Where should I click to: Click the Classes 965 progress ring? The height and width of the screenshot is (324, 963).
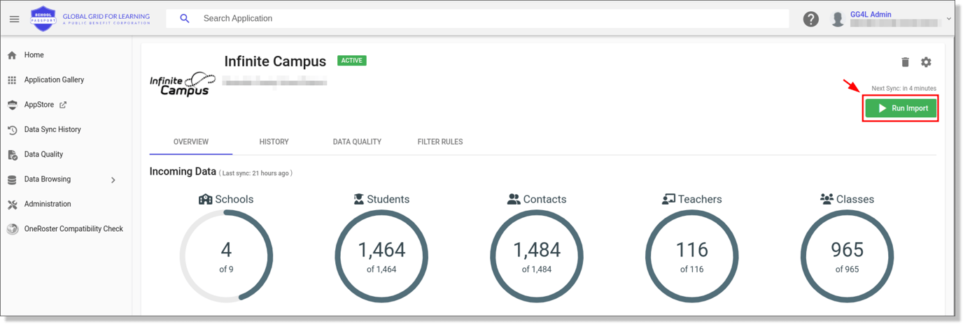point(848,256)
